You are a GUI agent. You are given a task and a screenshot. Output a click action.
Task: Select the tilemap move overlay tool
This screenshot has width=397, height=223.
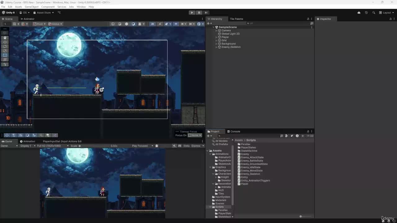[x=7, y=135]
